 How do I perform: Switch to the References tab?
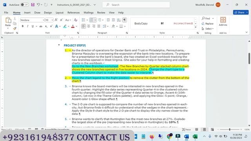[73, 13]
